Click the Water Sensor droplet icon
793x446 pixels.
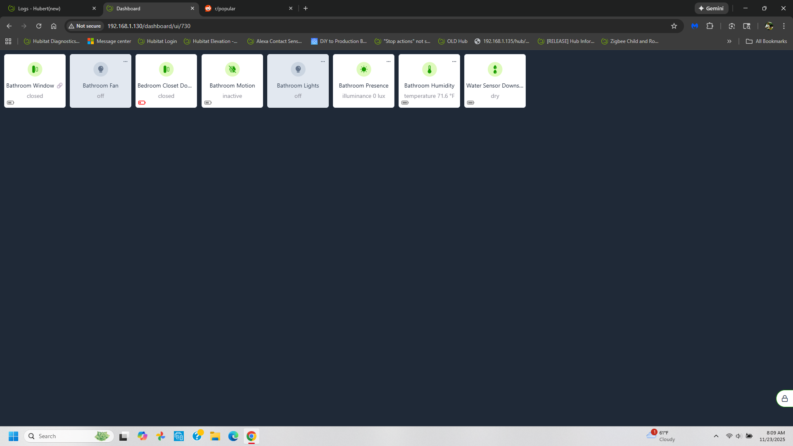click(495, 69)
